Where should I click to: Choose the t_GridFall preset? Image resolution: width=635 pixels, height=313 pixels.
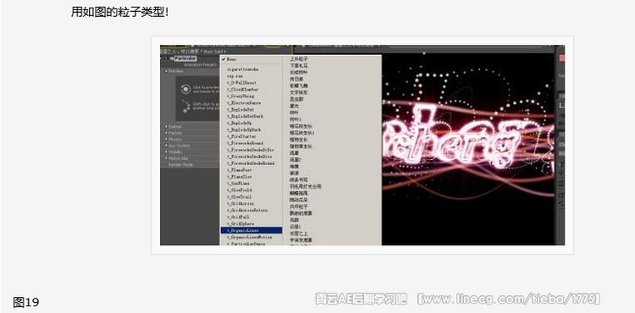click(239, 217)
